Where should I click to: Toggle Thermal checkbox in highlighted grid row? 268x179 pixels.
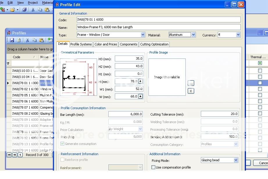[x=260, y=83]
